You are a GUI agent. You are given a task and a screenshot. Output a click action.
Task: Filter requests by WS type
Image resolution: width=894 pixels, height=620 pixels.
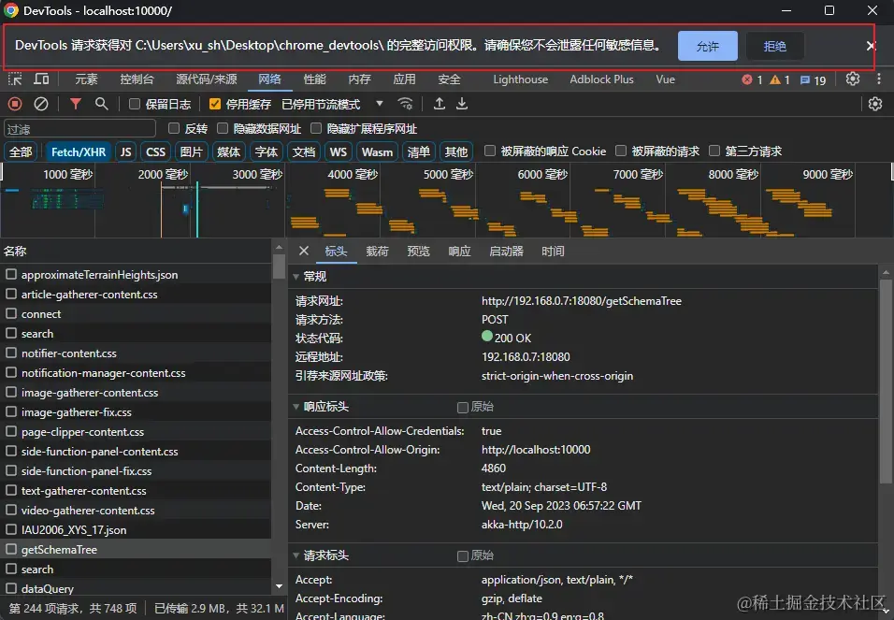coord(339,151)
